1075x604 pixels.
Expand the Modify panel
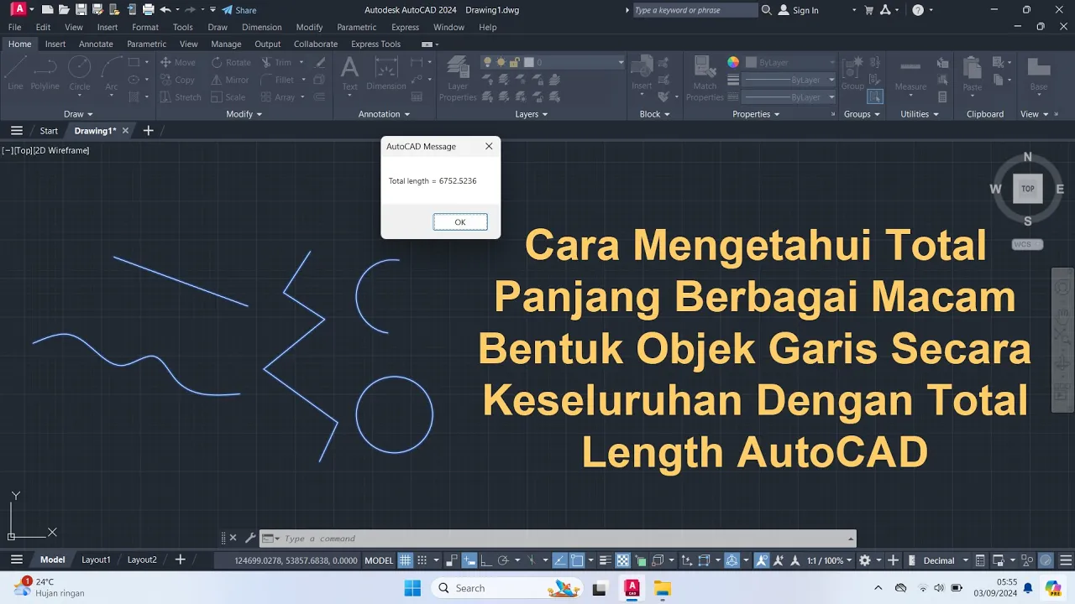point(244,114)
